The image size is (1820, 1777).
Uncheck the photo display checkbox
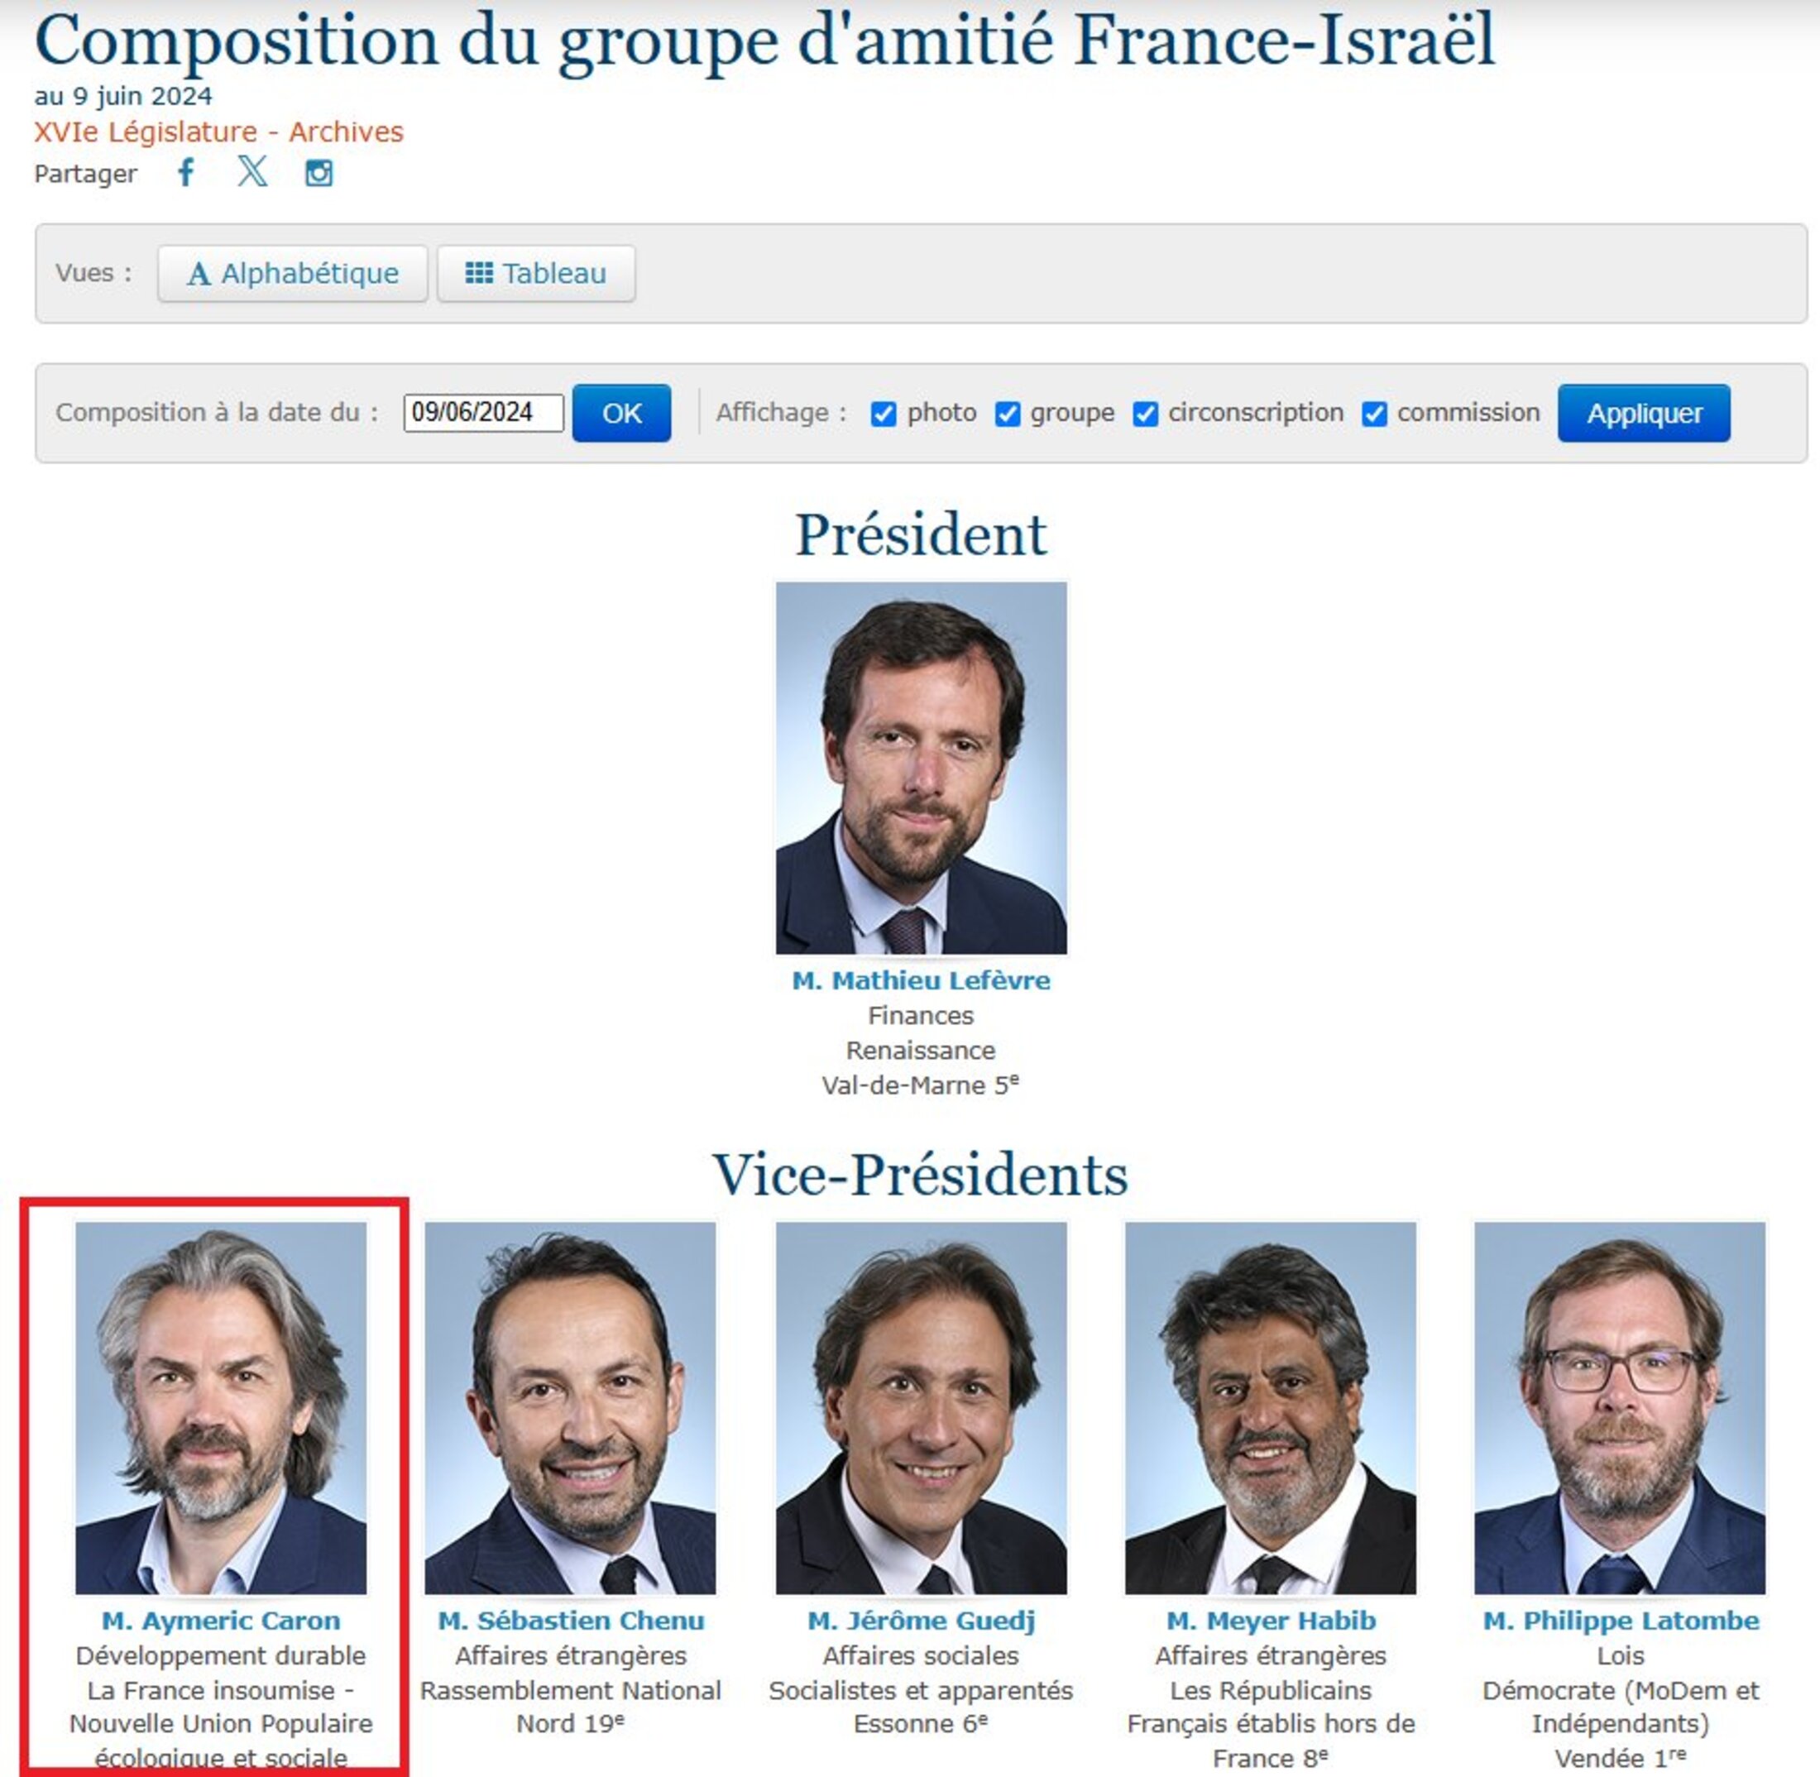(x=883, y=414)
